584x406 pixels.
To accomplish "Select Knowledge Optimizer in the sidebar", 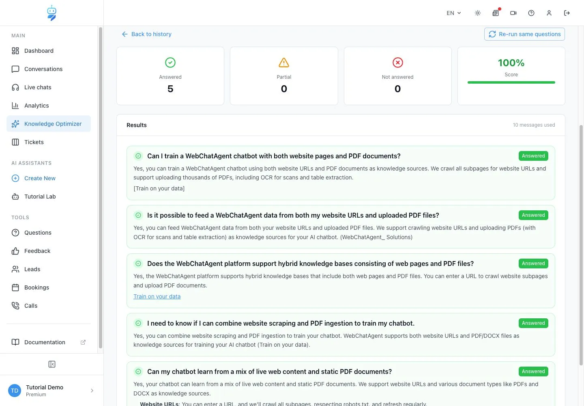I will click(x=49, y=124).
